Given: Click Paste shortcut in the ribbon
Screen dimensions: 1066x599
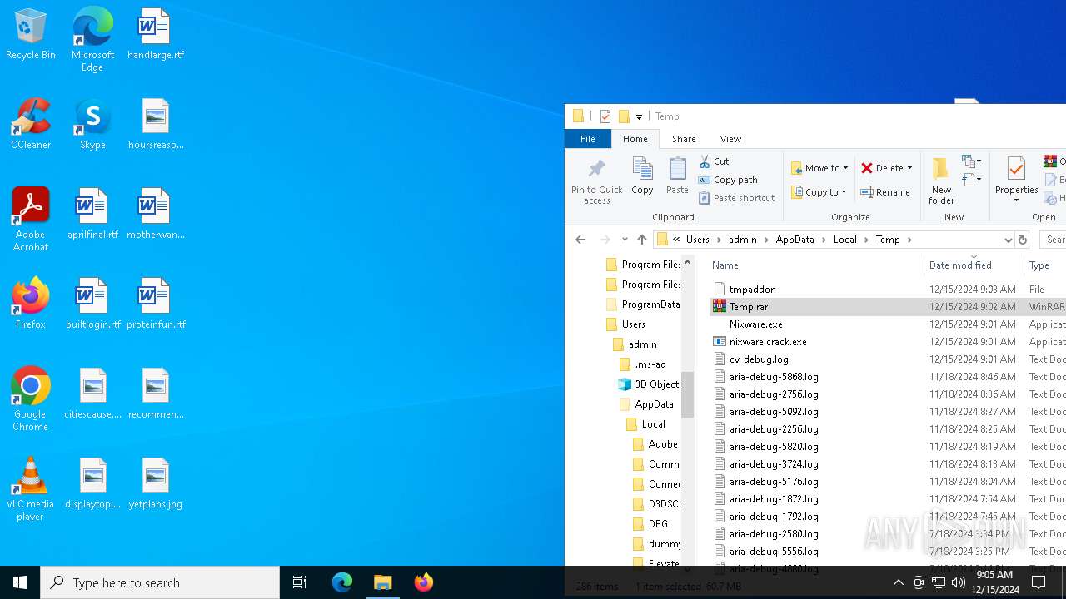Looking at the screenshot, I should pyautogui.click(x=737, y=198).
